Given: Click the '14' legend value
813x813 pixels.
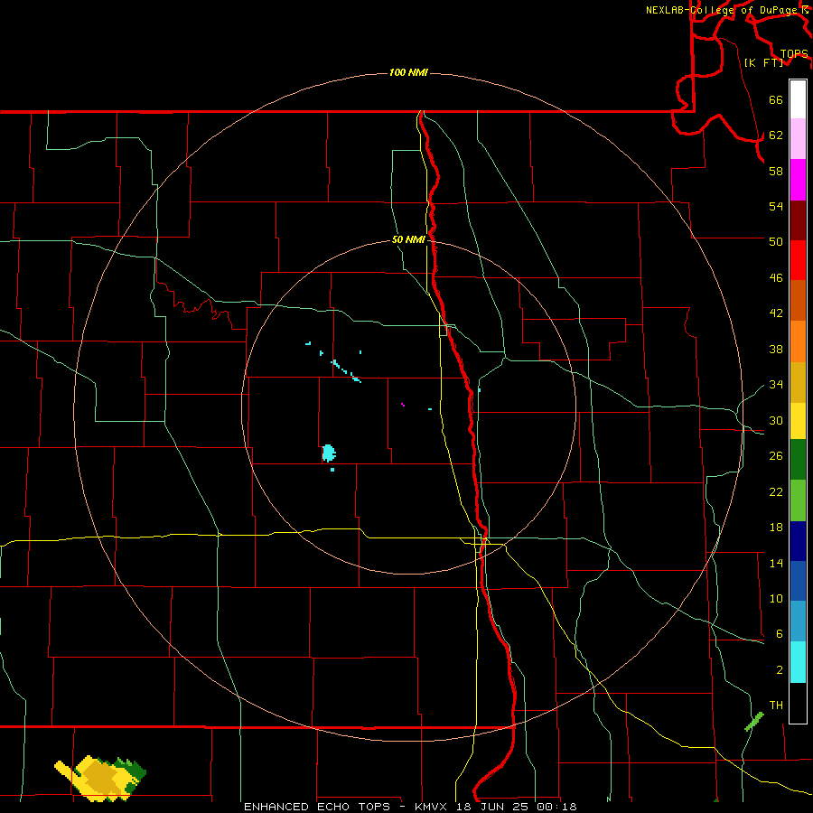Looking at the screenshot, I should coord(776,563).
